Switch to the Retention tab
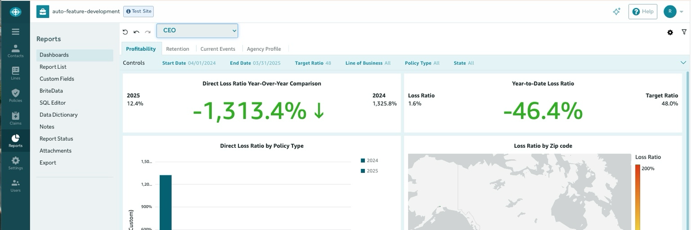The width and height of the screenshot is (691, 230). (x=178, y=49)
